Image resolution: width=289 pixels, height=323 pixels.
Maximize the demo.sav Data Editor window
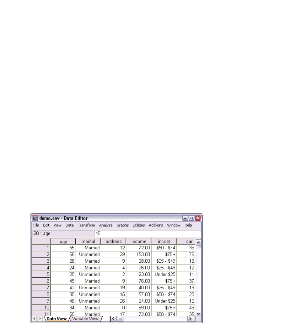pyautogui.click(x=191, y=218)
